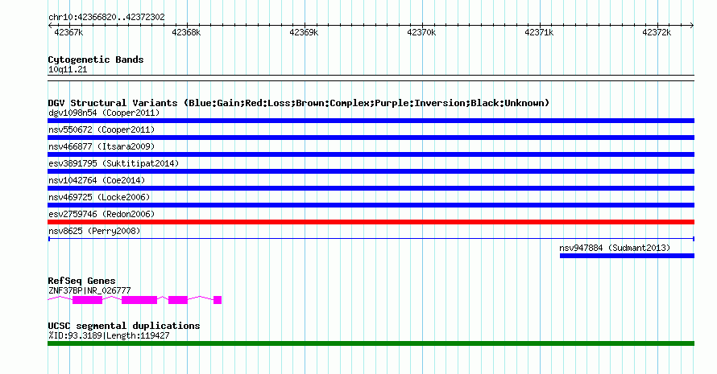Click the second magenta exon of ZNF37BP
Screen dimensions: 717x374
(139, 300)
